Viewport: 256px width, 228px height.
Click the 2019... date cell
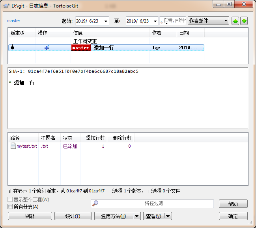[x=188, y=47]
